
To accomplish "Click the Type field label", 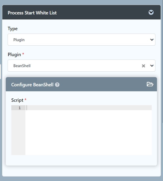I will click(x=13, y=29).
